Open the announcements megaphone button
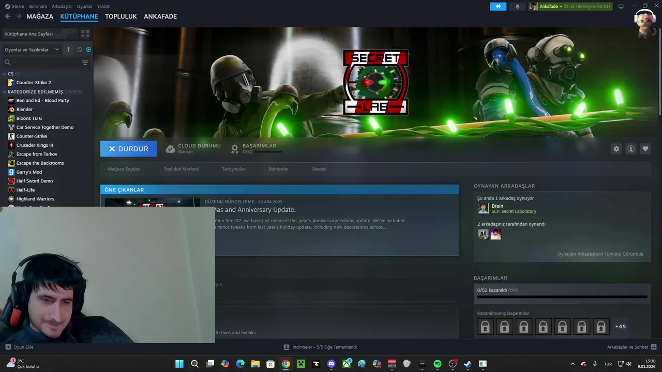The height and width of the screenshot is (372, 662). point(498,6)
